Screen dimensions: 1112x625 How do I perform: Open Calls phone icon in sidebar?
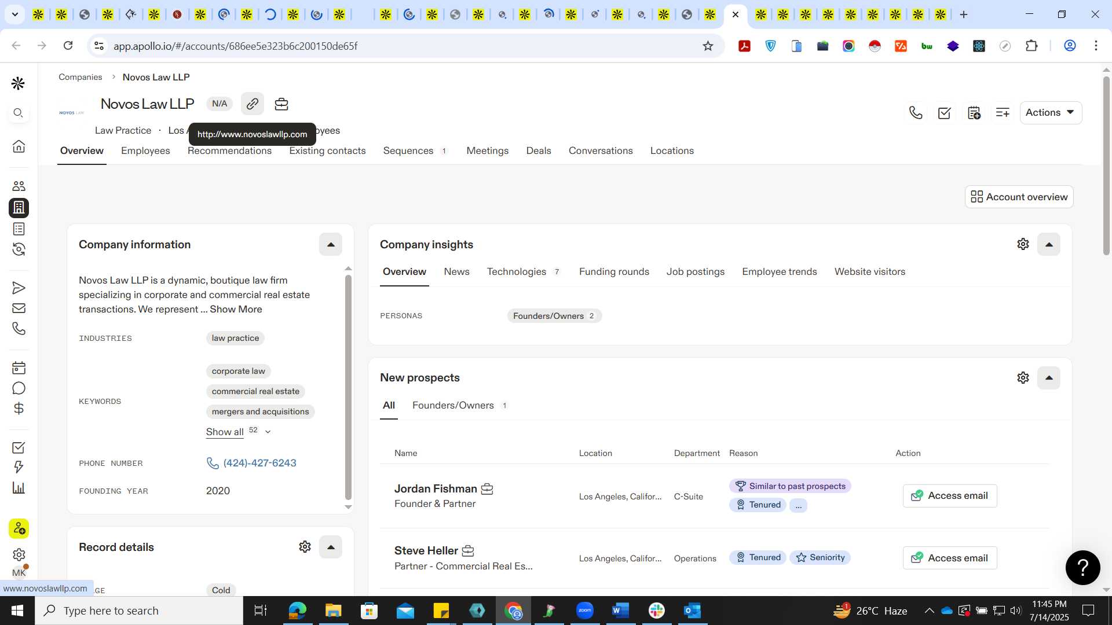click(19, 328)
